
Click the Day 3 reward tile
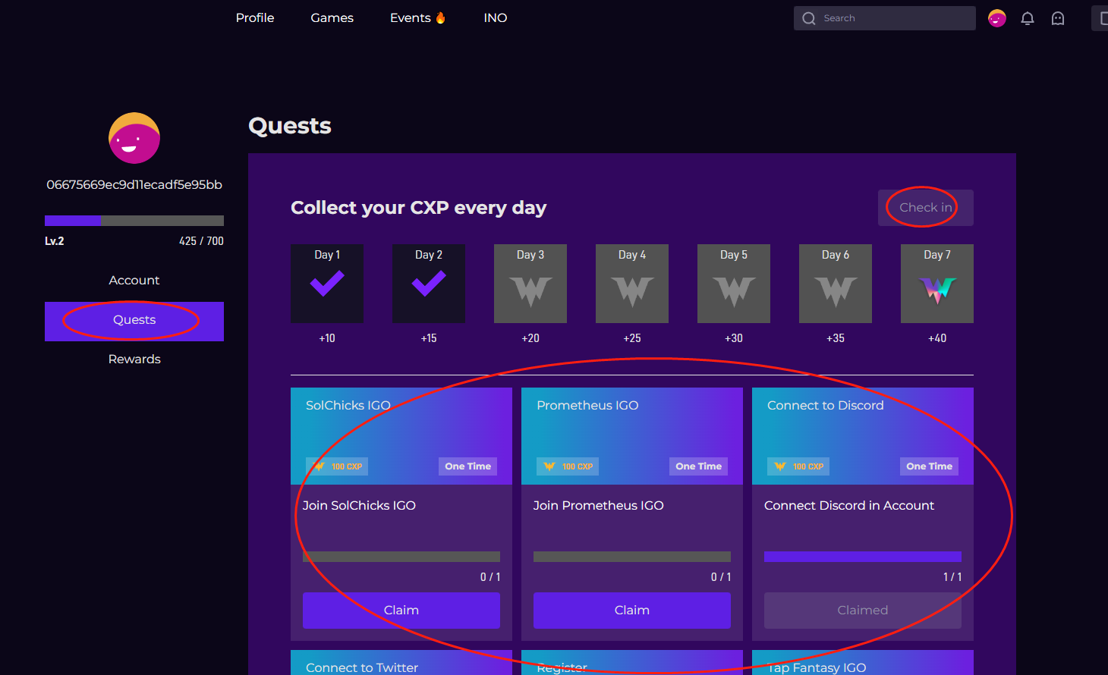pyautogui.click(x=530, y=284)
